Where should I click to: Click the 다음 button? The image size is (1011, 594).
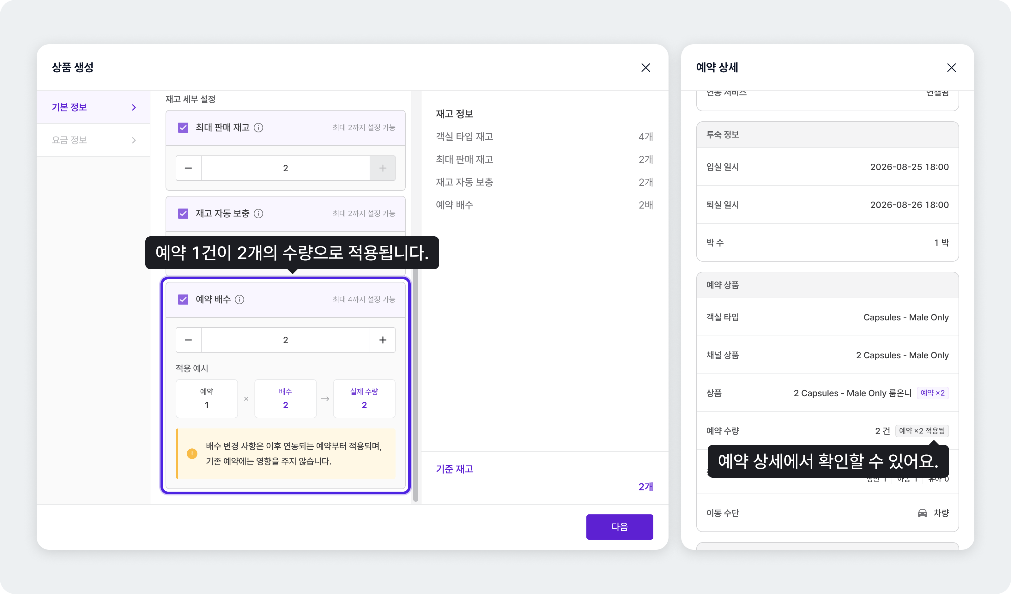pos(620,527)
